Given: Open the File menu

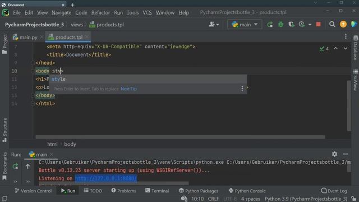Looking at the screenshot, I should [17, 12].
